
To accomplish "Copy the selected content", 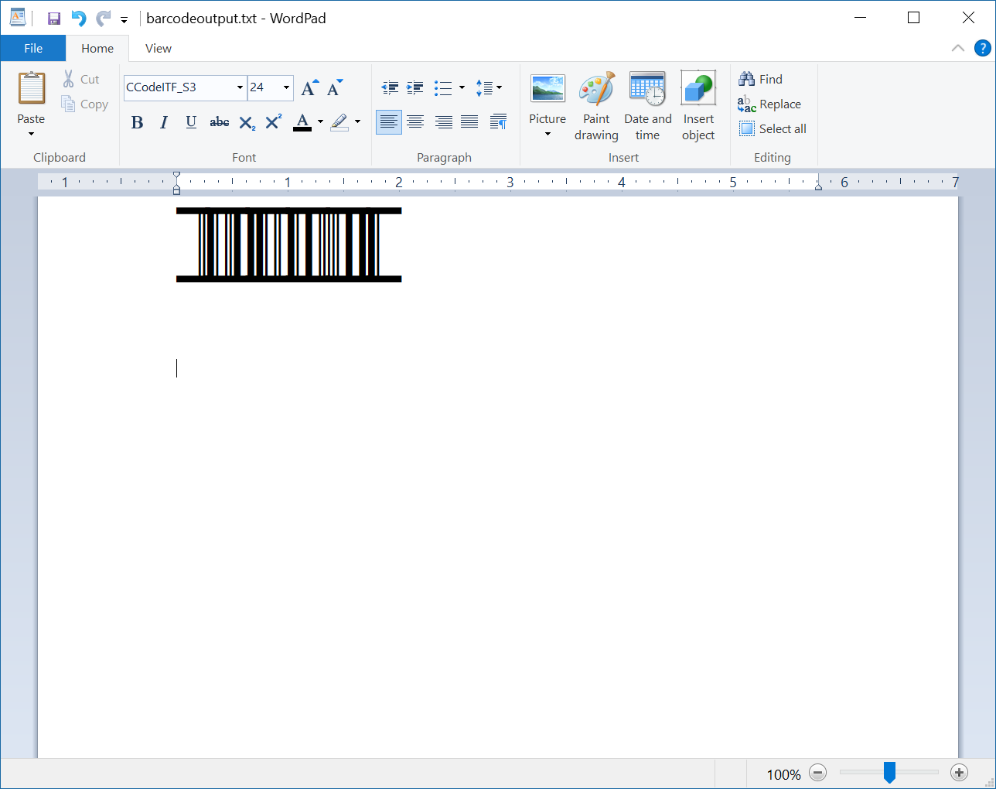I will [85, 104].
